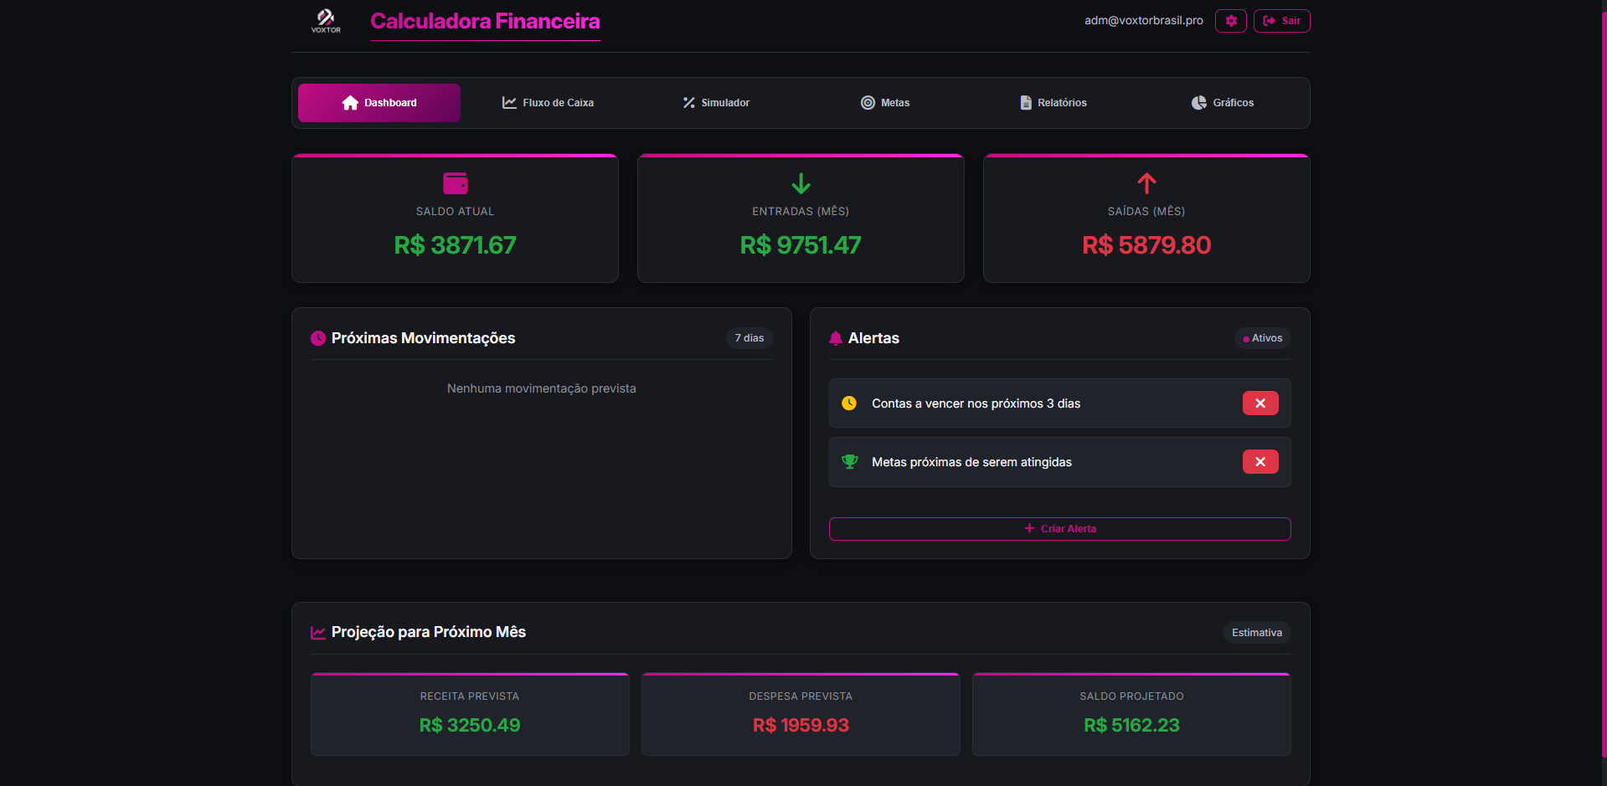Click the green down arrow on Entradas card
1607x786 pixels.
point(800,183)
